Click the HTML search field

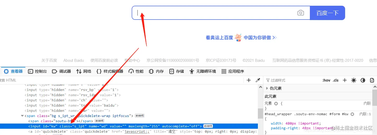[x=121, y=80]
